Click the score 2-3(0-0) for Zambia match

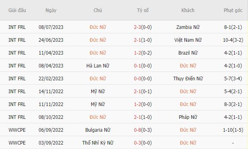click(x=143, y=27)
